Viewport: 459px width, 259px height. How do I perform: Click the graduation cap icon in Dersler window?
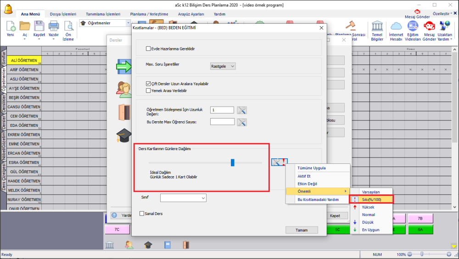pos(124,135)
